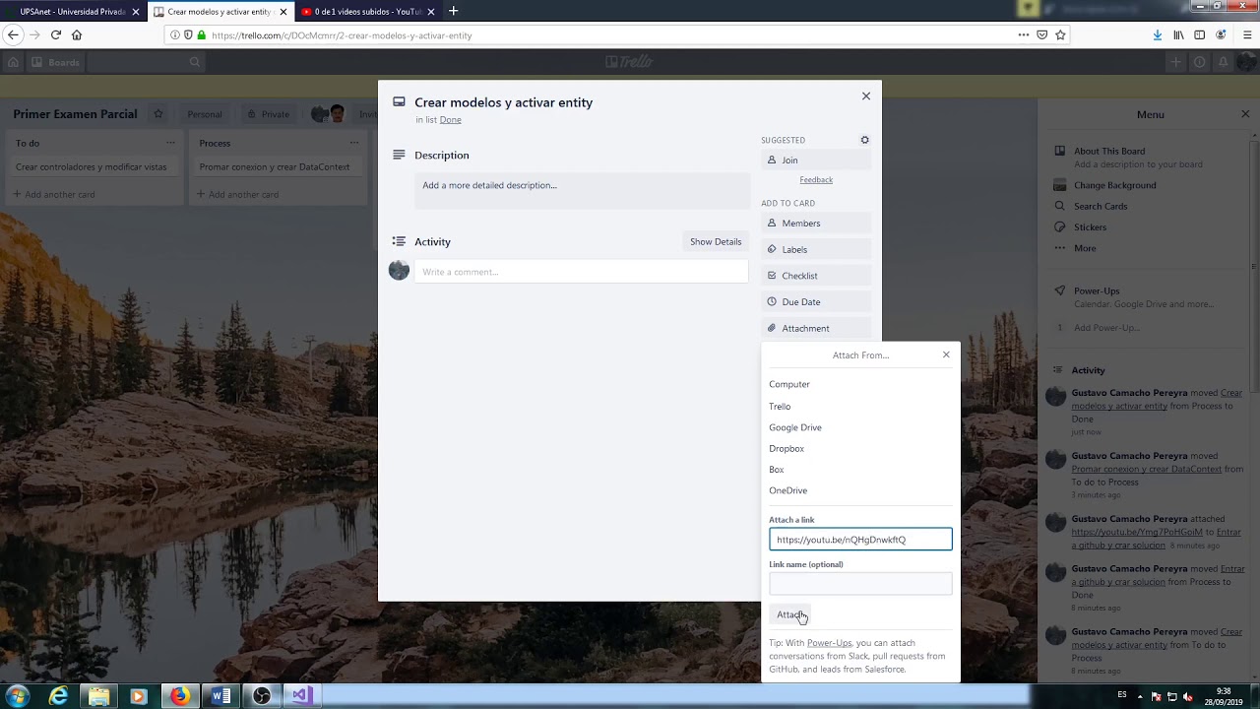Go to Trello home icon

pos(13,62)
